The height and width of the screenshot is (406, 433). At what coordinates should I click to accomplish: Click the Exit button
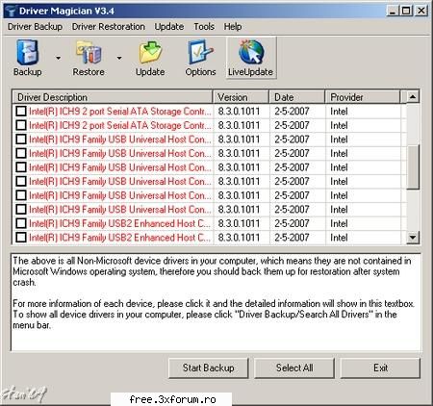pyautogui.click(x=380, y=368)
